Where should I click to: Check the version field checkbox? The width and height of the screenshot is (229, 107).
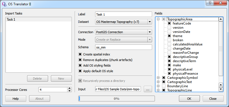coord(169,28)
